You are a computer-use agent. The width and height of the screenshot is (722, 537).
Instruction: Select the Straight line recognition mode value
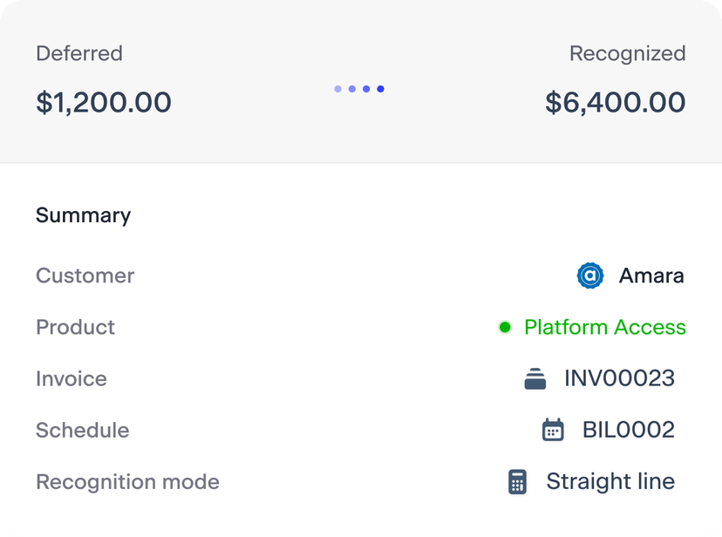point(610,481)
